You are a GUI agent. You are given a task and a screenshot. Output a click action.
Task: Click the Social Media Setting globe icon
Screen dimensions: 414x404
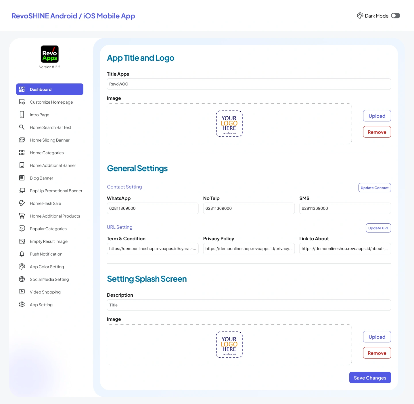[22, 279]
